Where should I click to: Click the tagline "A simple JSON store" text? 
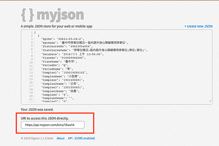[57, 26]
